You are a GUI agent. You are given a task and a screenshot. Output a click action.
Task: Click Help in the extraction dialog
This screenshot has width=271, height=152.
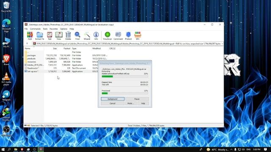143,103
